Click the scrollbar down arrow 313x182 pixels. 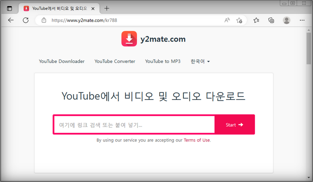pyautogui.click(x=309, y=178)
